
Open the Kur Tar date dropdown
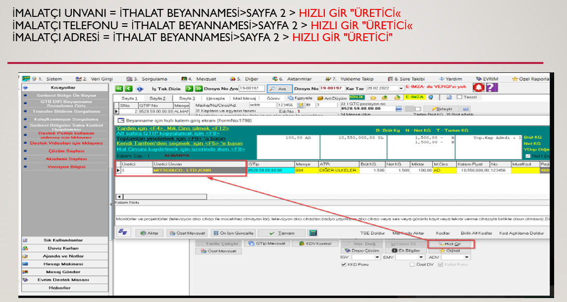(x=401, y=88)
